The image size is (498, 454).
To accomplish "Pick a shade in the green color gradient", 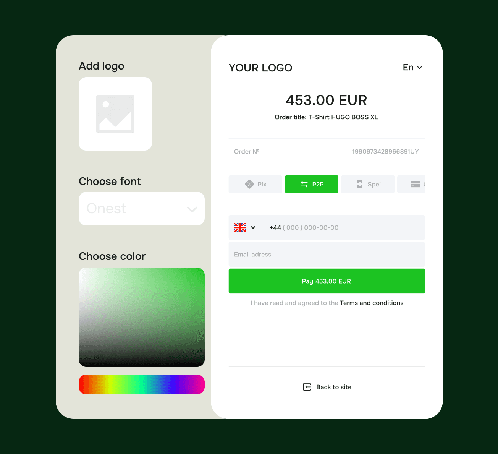I will [x=142, y=317].
